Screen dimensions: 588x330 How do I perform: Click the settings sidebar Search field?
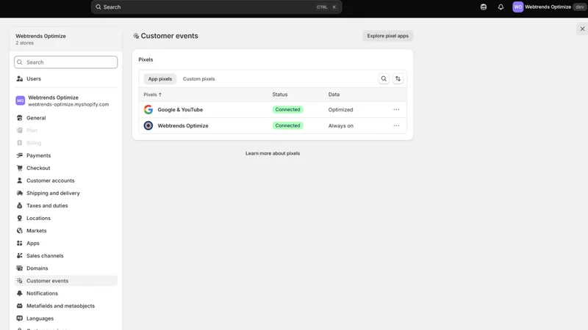pyautogui.click(x=65, y=62)
